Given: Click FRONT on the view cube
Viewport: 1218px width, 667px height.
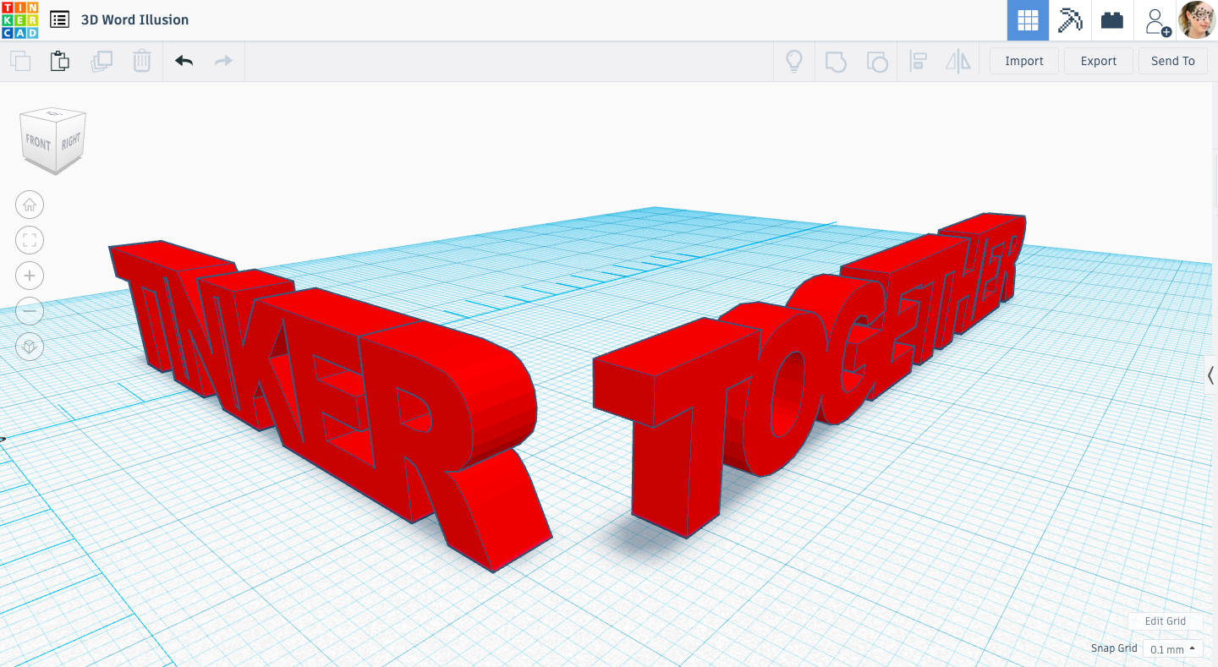Looking at the screenshot, I should (x=36, y=142).
